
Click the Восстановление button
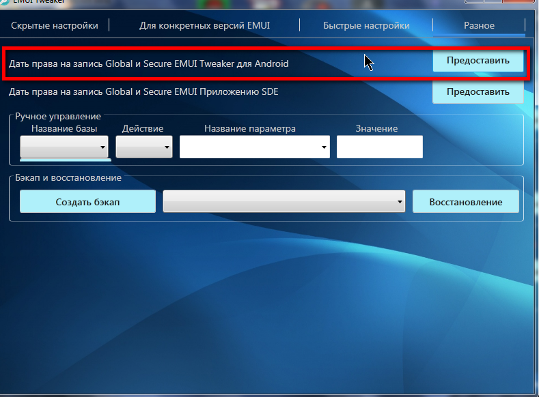[465, 202]
